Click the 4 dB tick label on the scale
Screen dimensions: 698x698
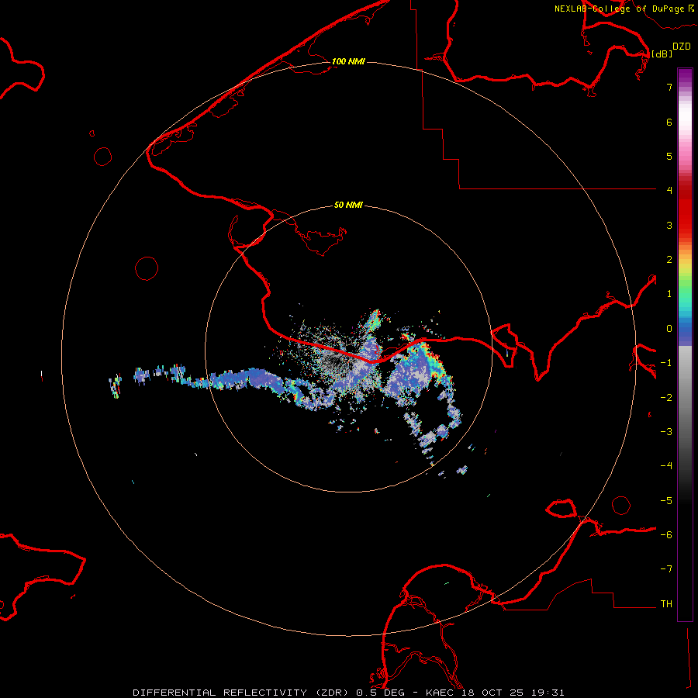coord(669,191)
